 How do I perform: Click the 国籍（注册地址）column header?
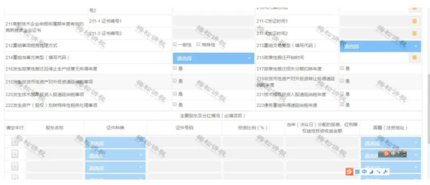391,128
